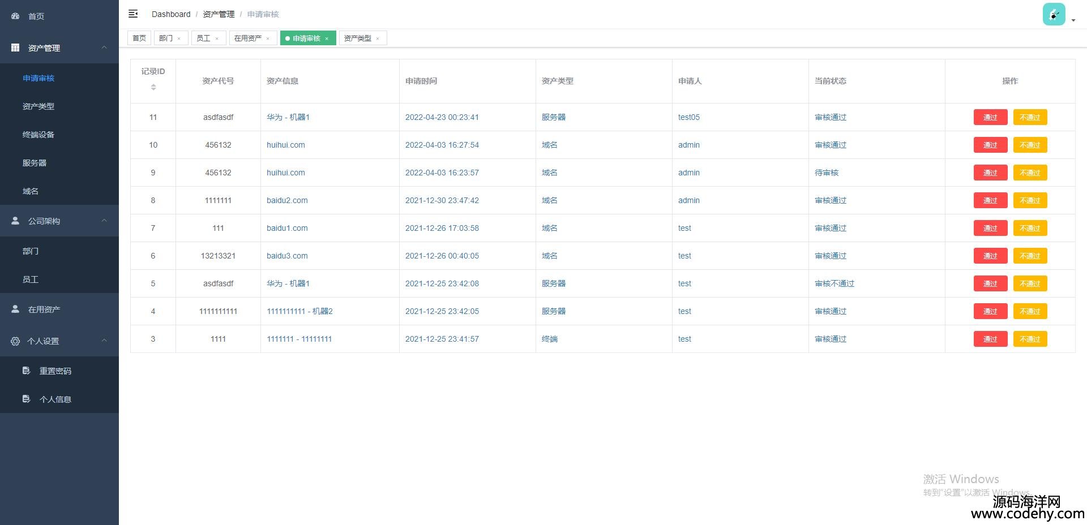Close the 部门 tab via x icon

click(179, 38)
